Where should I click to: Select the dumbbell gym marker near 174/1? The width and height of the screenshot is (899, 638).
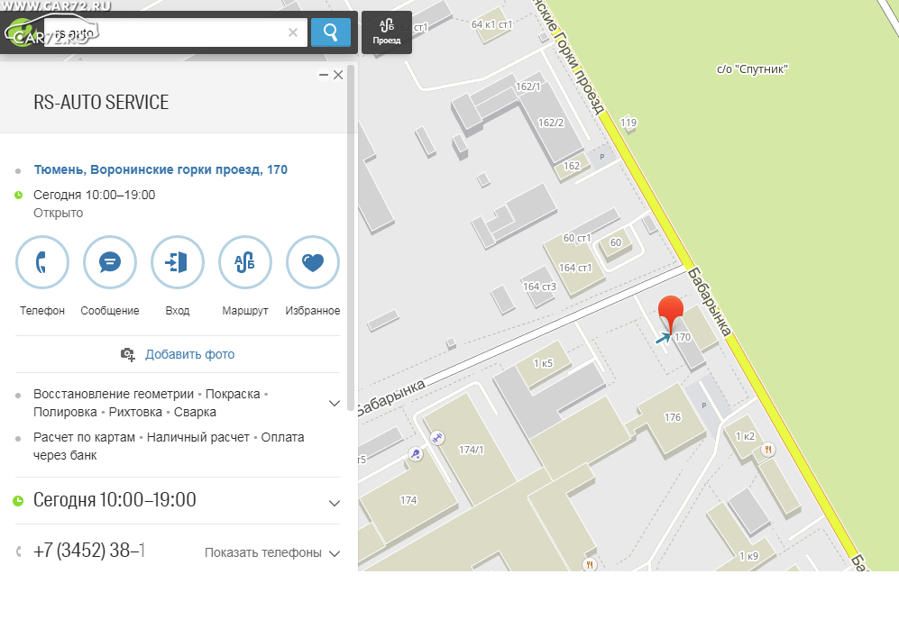[437, 438]
